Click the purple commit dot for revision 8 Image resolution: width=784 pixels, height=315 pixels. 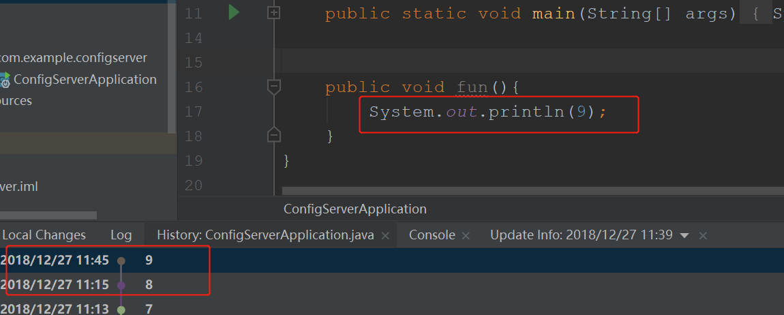point(121,285)
